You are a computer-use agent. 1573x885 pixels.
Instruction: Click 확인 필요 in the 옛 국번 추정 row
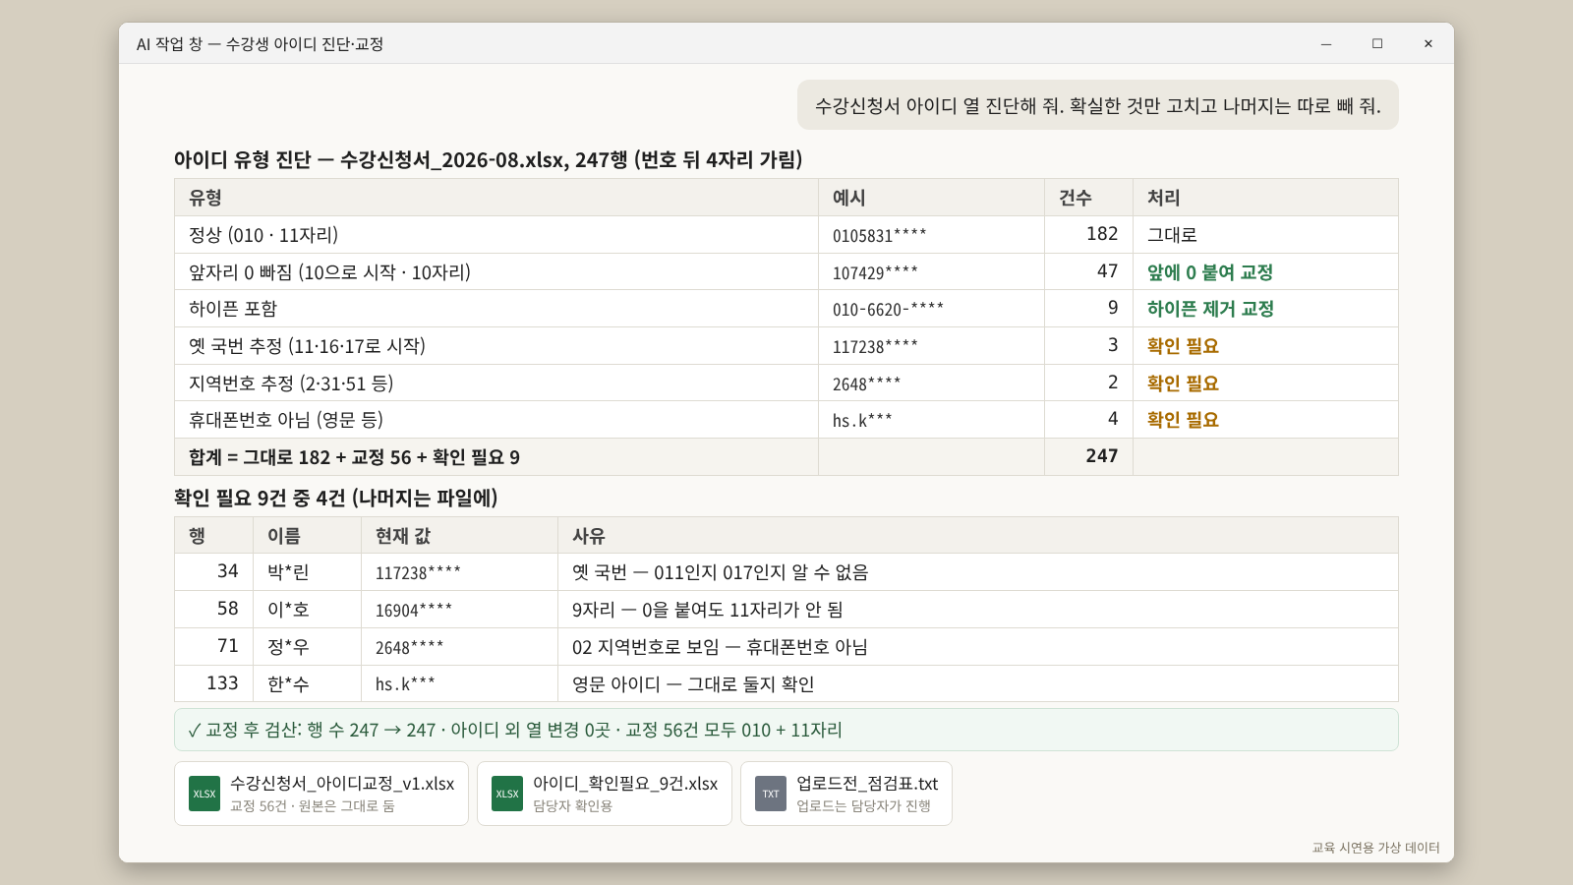coord(1183,346)
